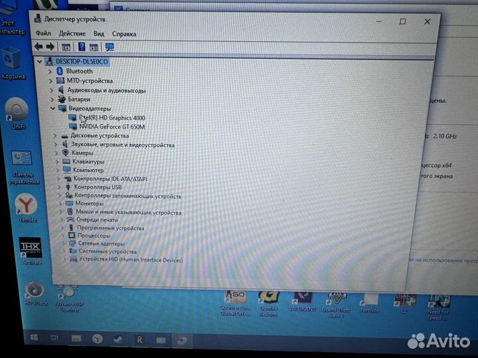Select Intel(R) HD Graphics 4000 adapter
Screen dimensions: 478x358
coord(112,118)
